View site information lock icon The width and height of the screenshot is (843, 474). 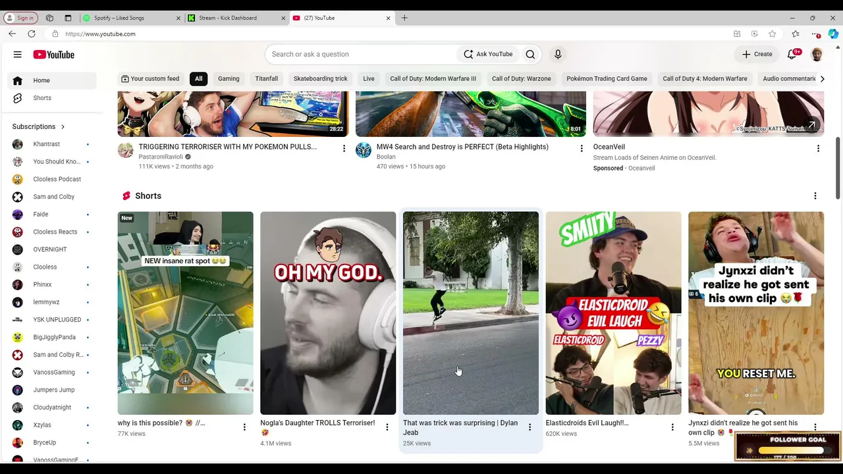click(55, 34)
